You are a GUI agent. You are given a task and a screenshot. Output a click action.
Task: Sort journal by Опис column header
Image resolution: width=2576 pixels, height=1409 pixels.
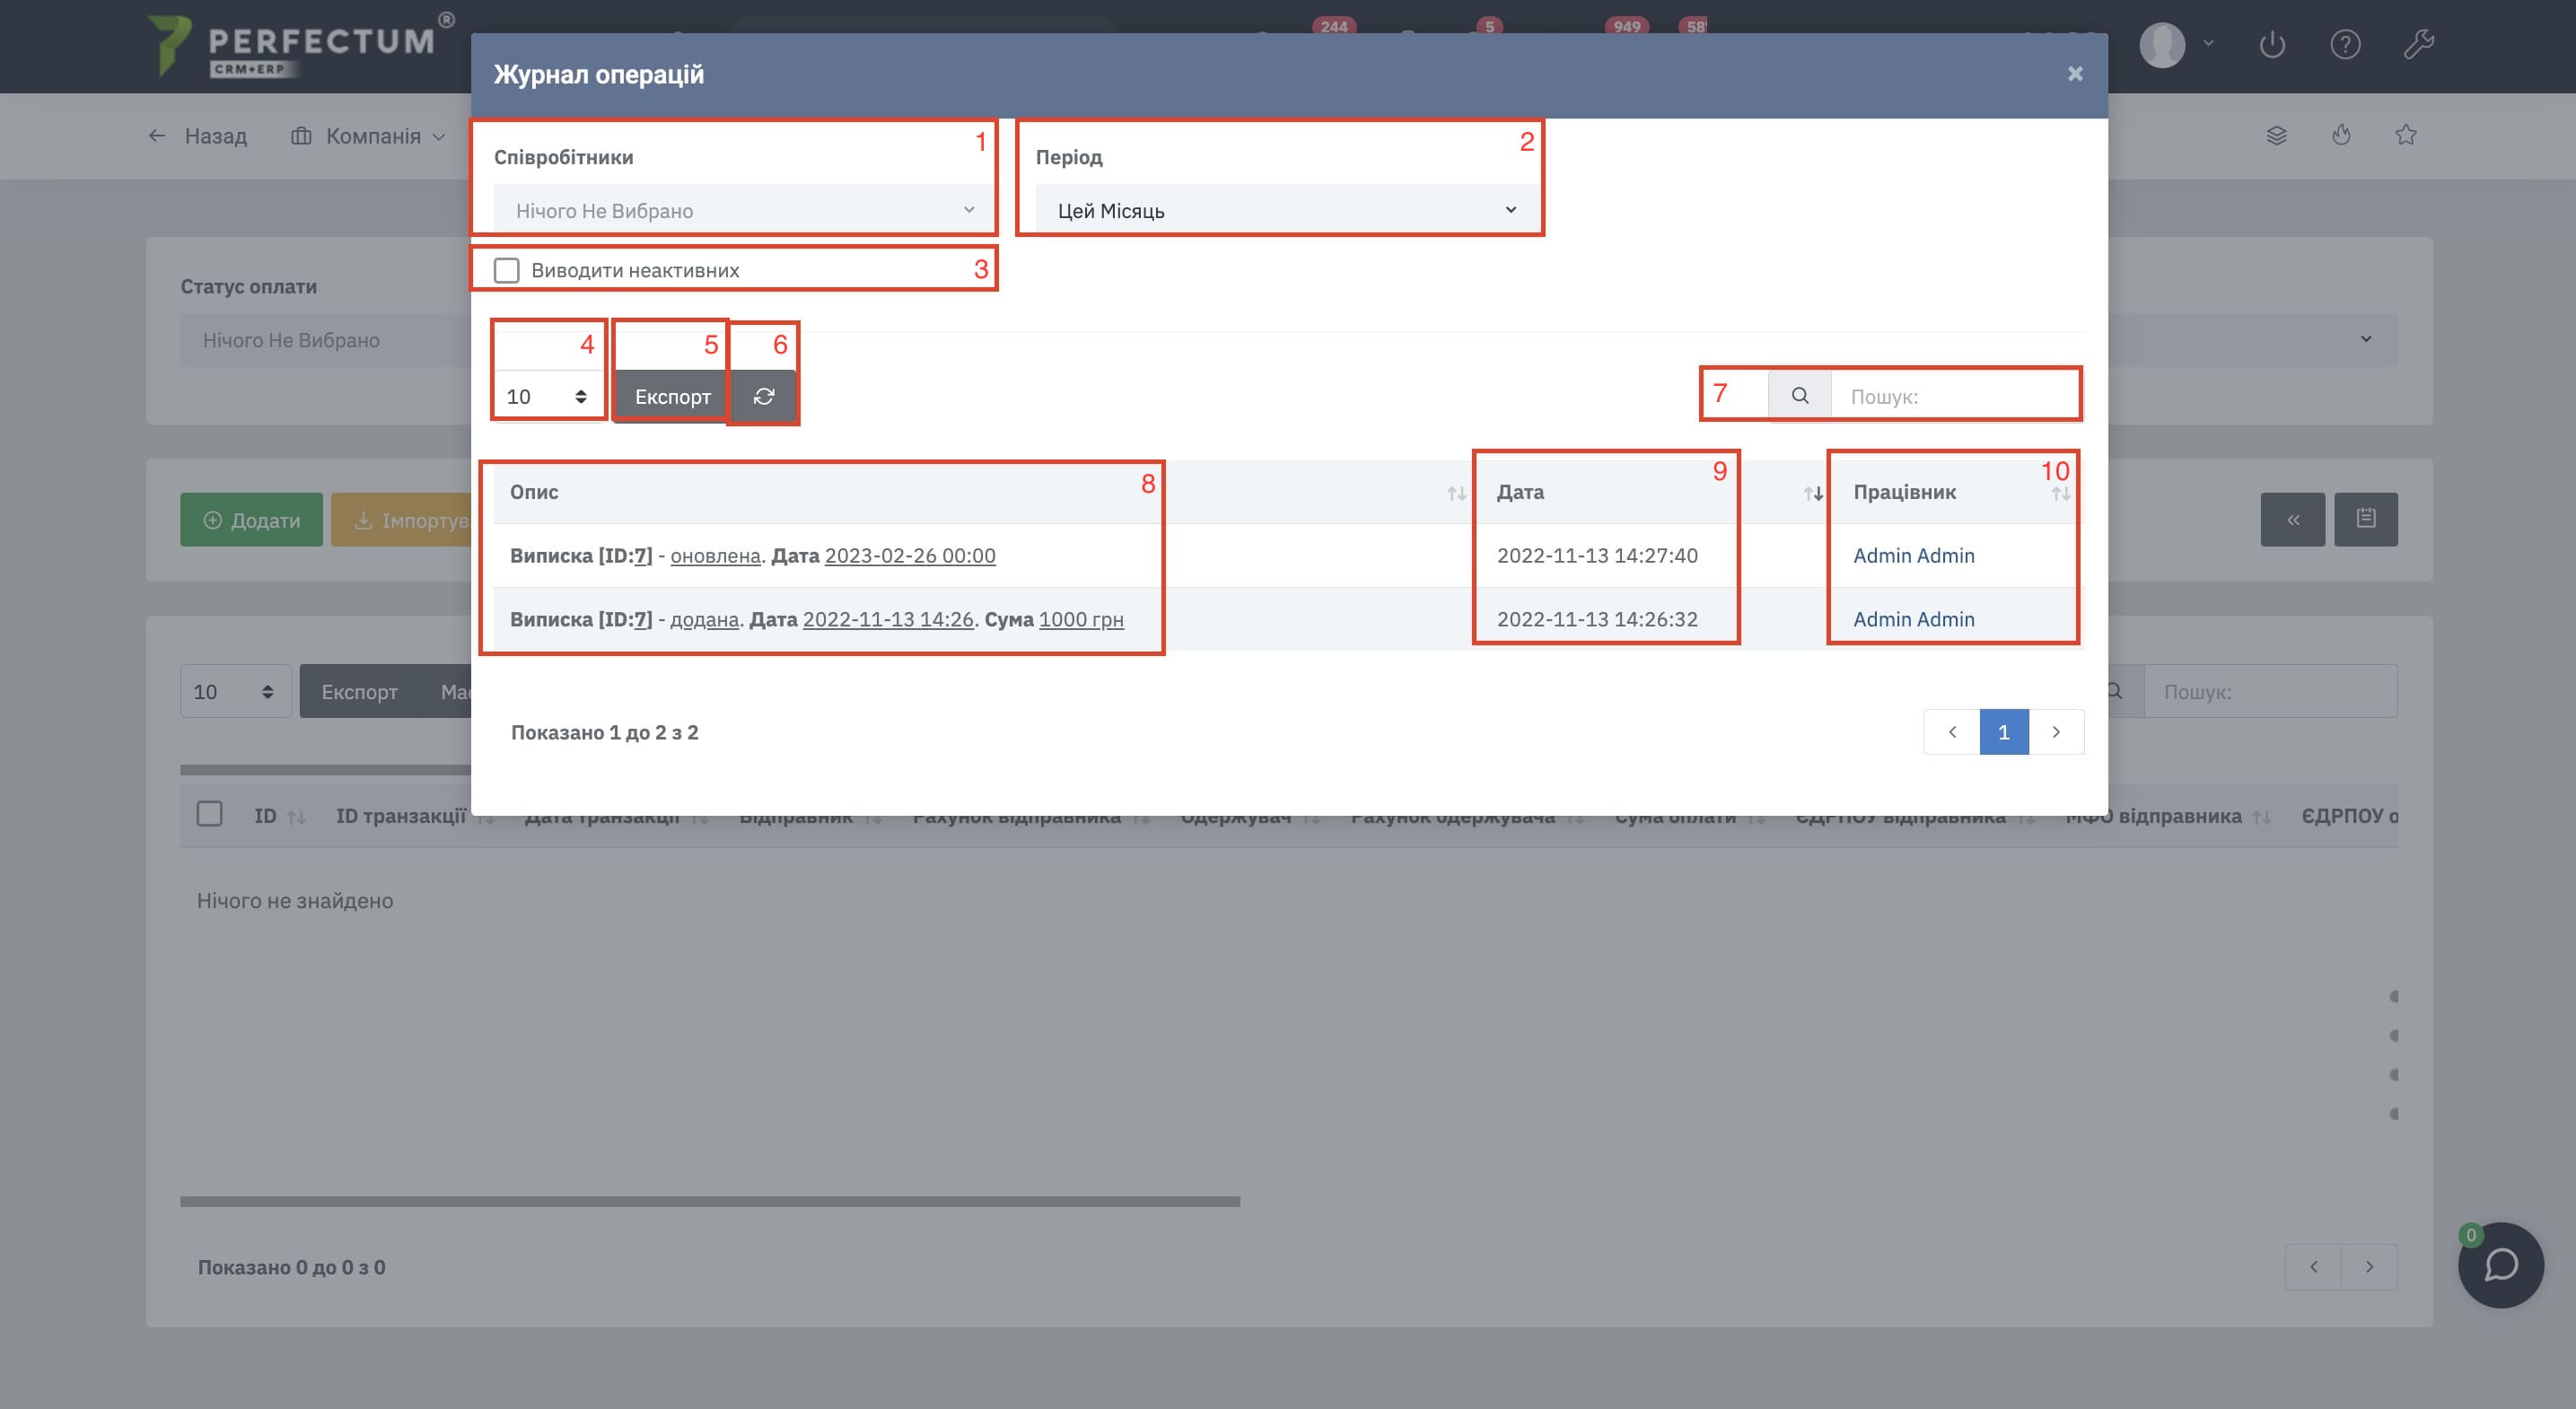click(534, 492)
